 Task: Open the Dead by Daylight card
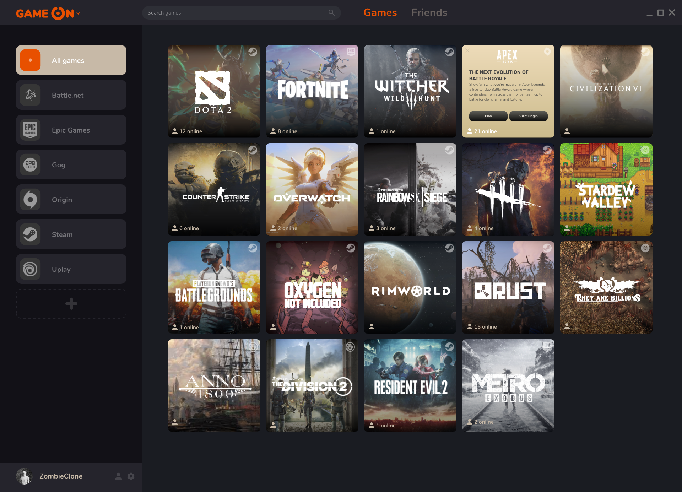508,189
